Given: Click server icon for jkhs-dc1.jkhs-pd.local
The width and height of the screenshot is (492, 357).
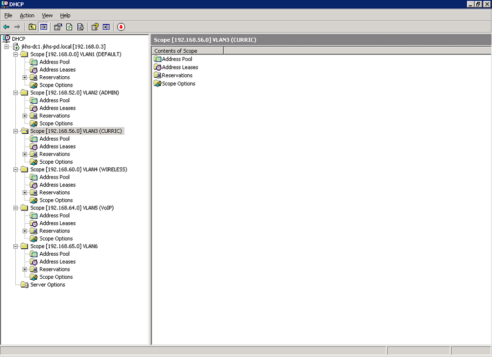Looking at the screenshot, I should [x=16, y=47].
